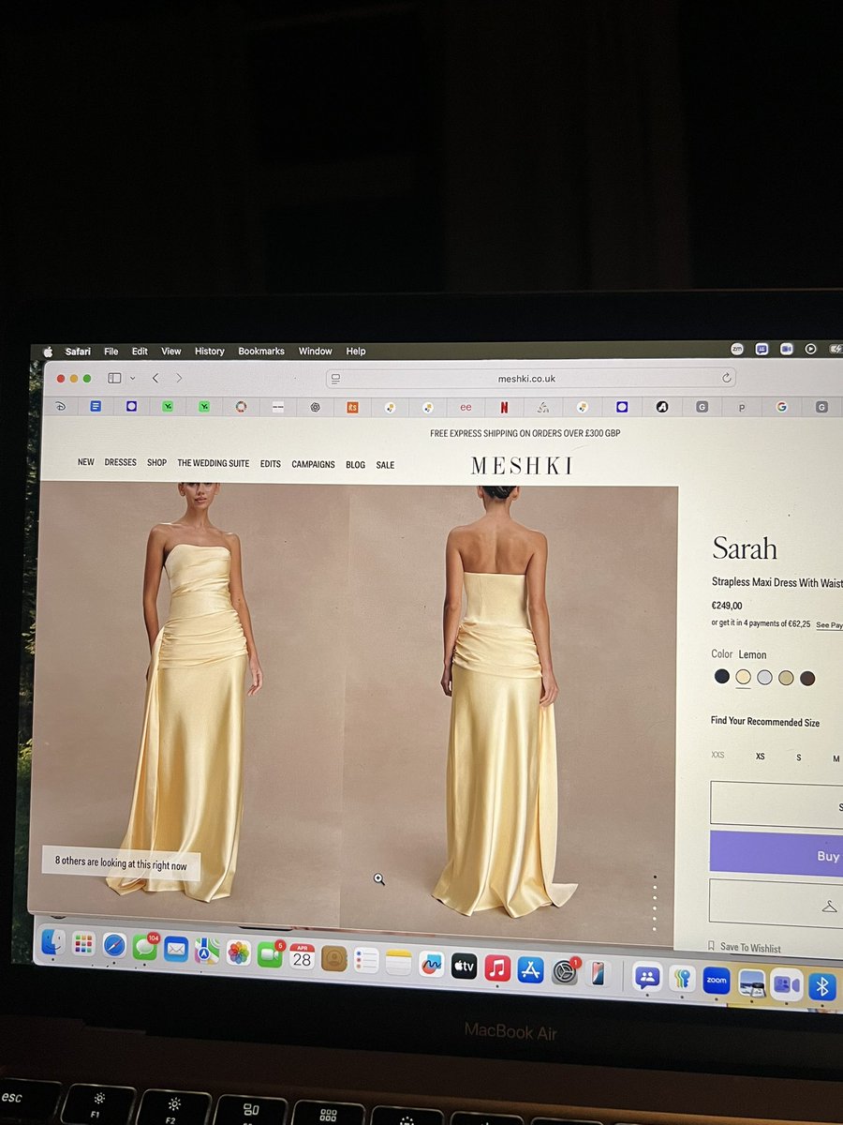Open the Apple menu
843x1125 pixels.
pyautogui.click(x=48, y=352)
